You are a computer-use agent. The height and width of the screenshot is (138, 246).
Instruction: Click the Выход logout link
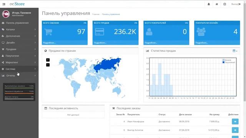[x=236, y=4]
